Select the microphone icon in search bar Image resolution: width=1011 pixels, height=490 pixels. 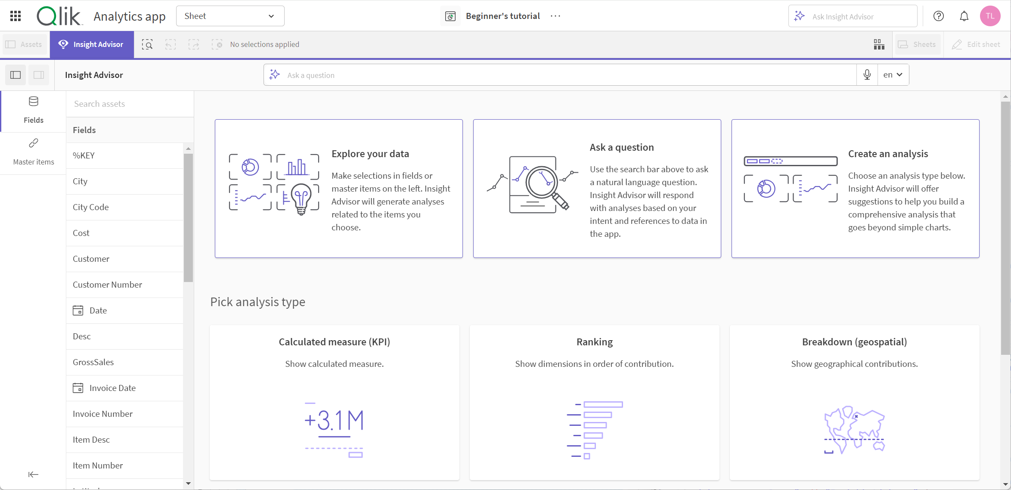tap(867, 75)
